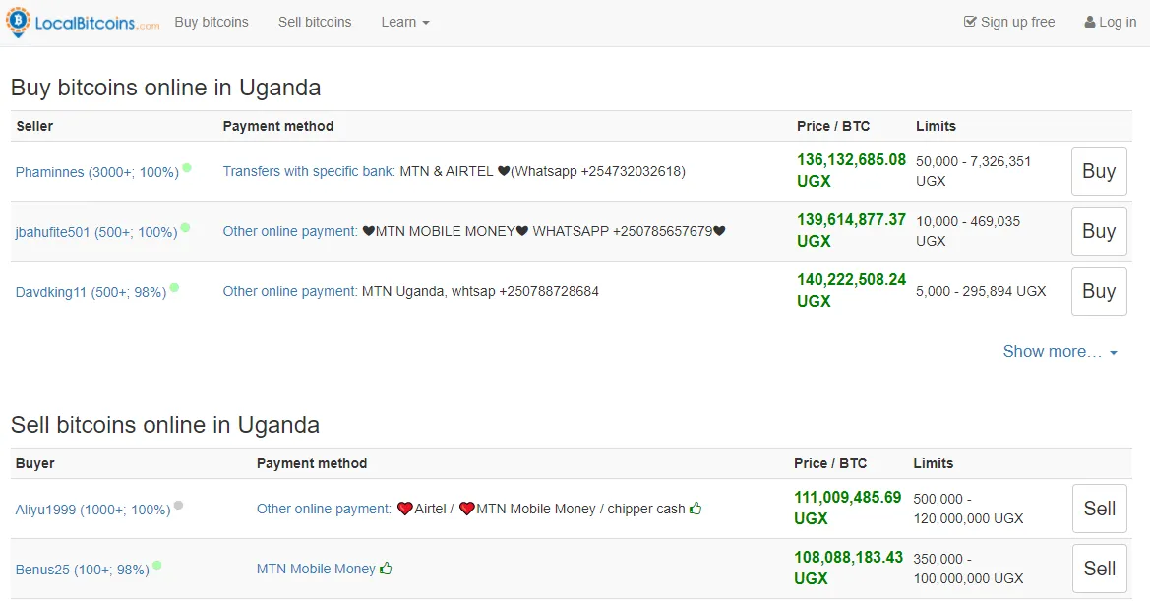Image resolution: width=1150 pixels, height=601 pixels.
Task: Click Benus25 green online status dot
Action: 157,565
